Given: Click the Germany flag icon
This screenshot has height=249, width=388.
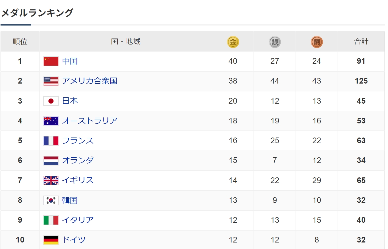Looking at the screenshot, I should pos(51,240).
